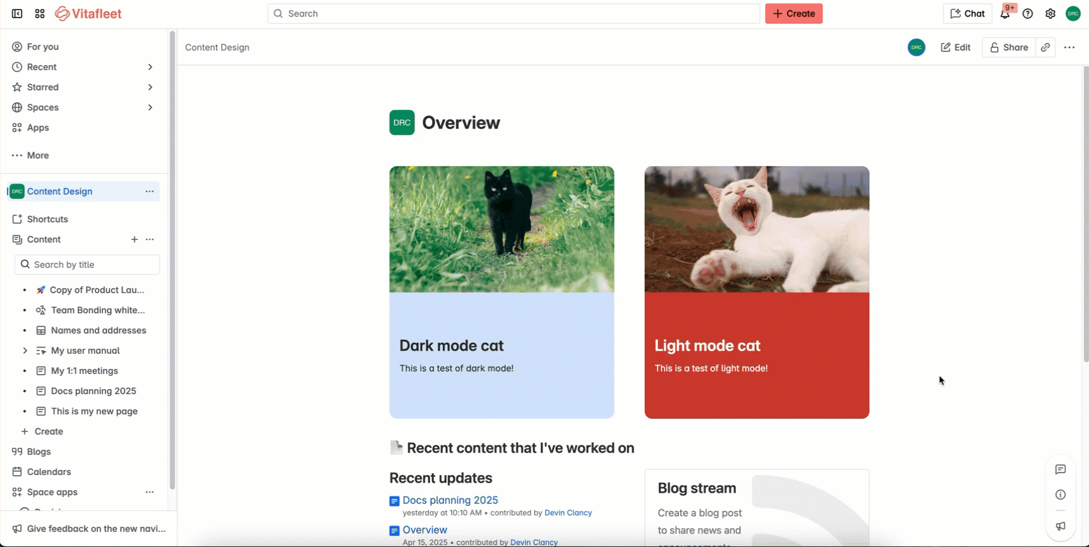The image size is (1089, 547).
Task: Click the Search by title field
Action: coord(87,265)
